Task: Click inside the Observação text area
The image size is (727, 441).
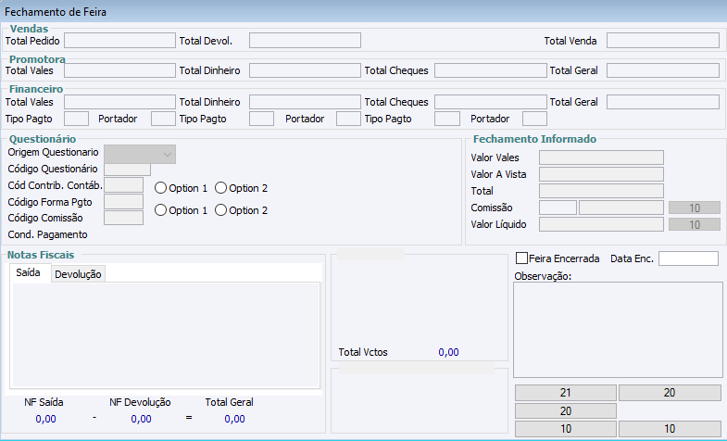Action: tap(618, 330)
